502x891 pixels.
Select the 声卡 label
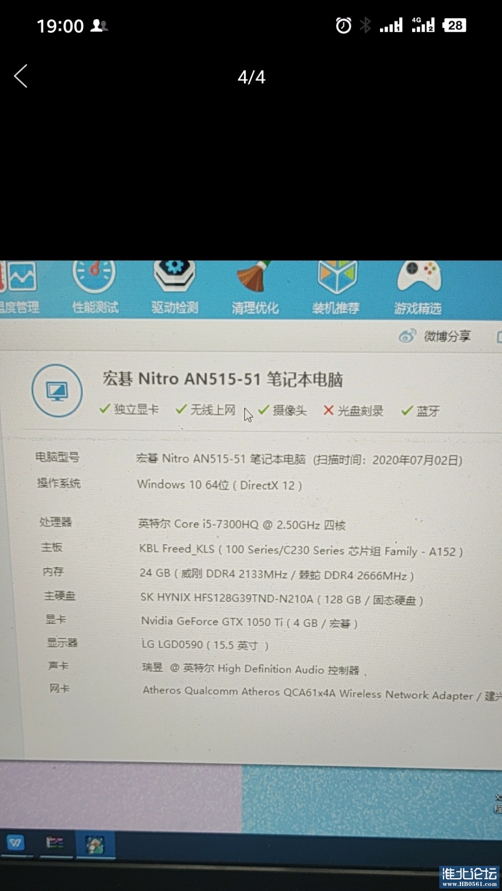coord(59,665)
